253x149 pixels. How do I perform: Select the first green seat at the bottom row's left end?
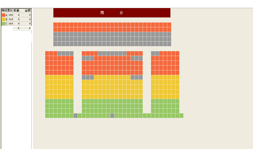(x=47, y=116)
